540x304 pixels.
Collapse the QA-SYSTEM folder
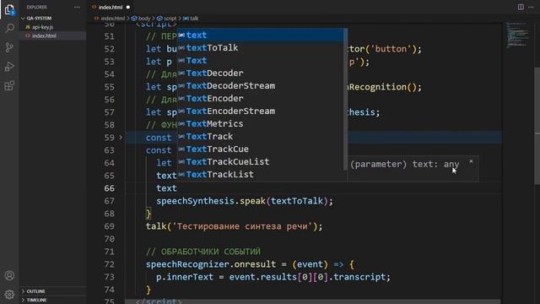tap(39, 19)
